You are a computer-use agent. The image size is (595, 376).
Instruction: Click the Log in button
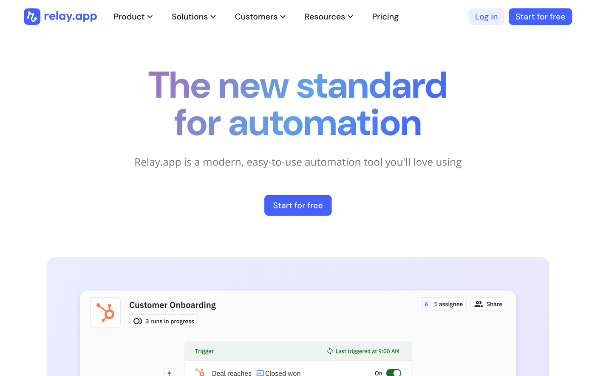pos(486,17)
